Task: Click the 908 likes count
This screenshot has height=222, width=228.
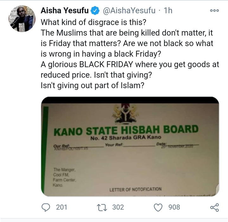Action: (x=174, y=207)
